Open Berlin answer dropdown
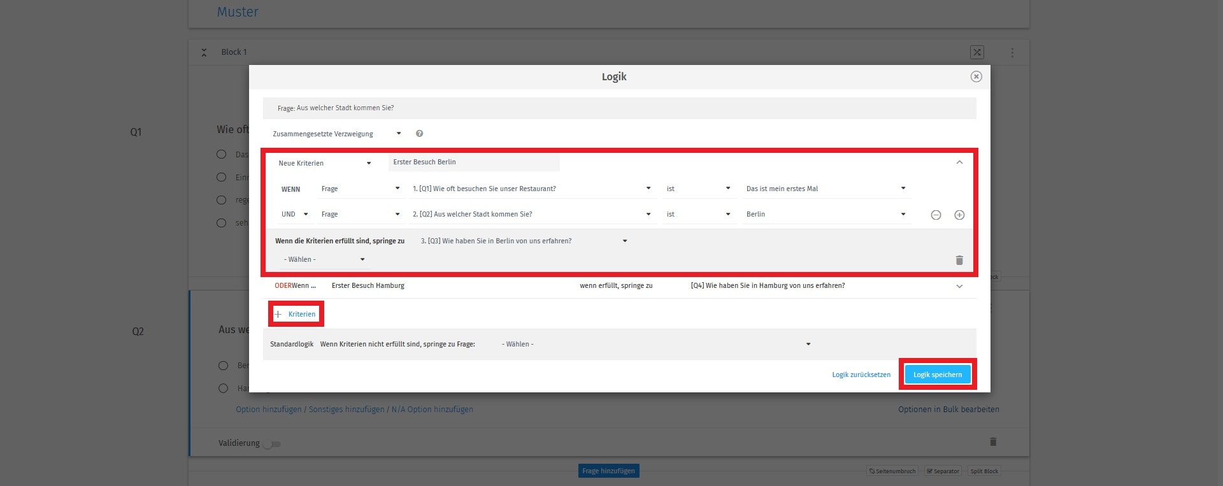The height and width of the screenshot is (486, 1223). pos(826,214)
